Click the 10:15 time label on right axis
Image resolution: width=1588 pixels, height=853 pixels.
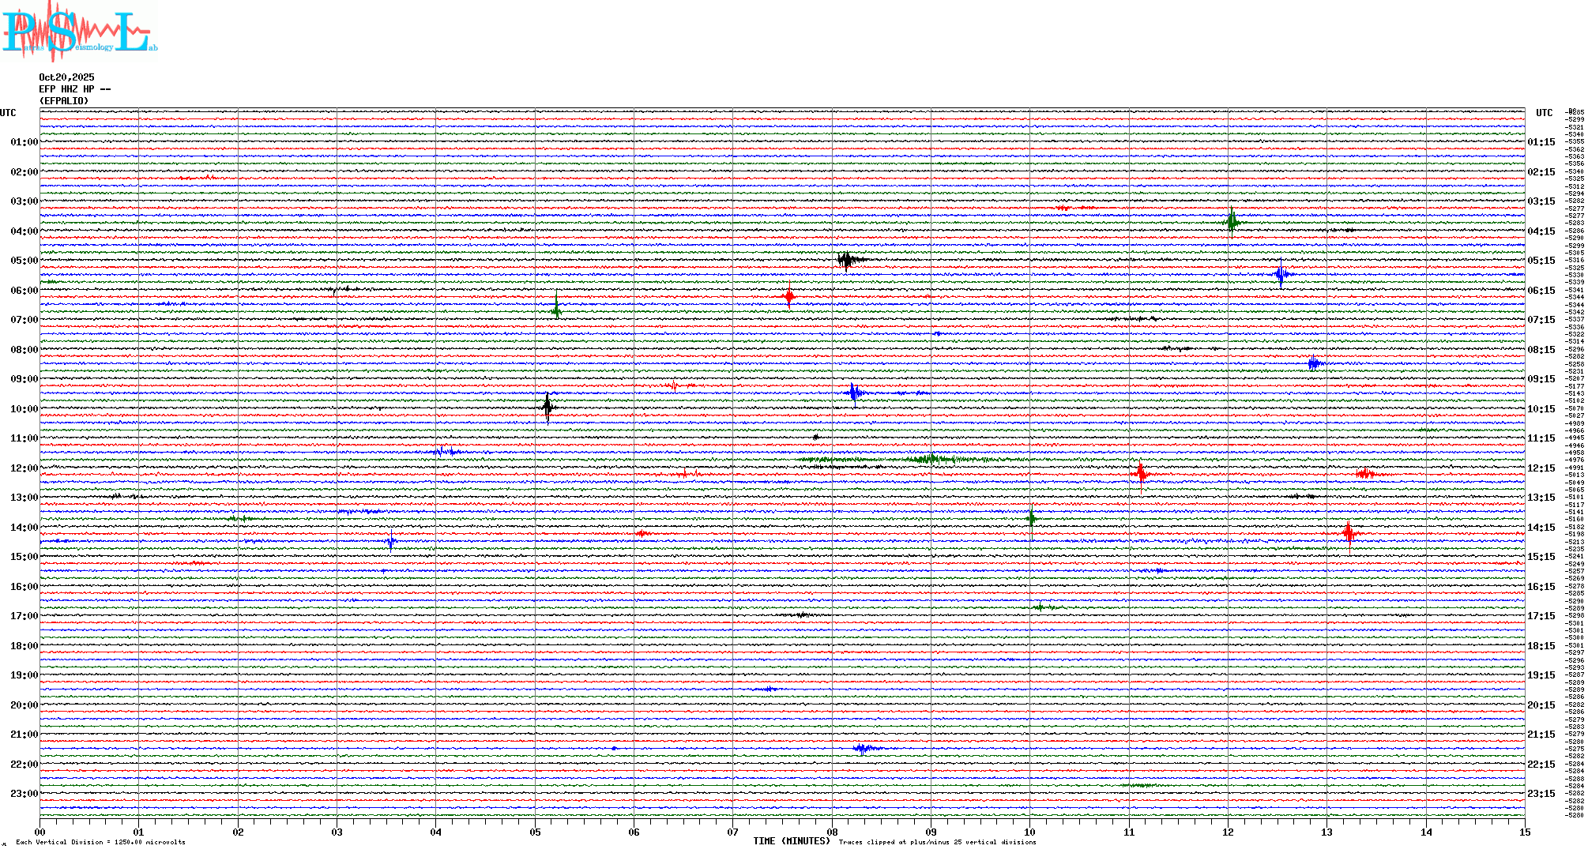1541,409
